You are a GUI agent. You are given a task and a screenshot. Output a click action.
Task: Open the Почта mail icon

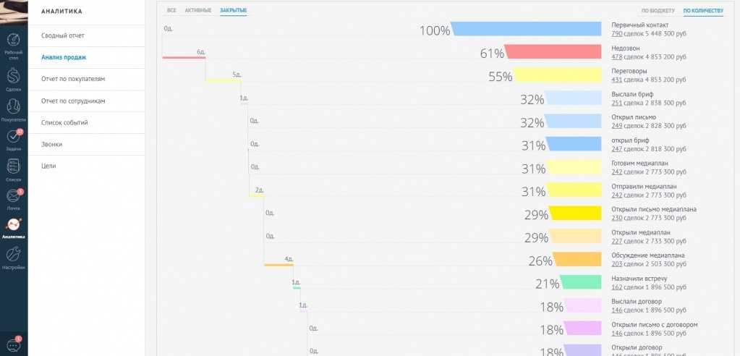(13, 196)
